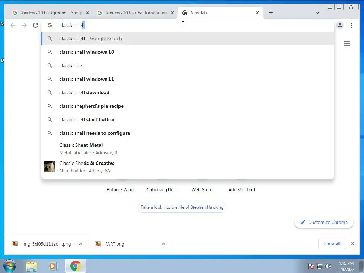Open Windows Media Player from taskbar
The width and height of the screenshot is (364, 273).
click(x=53, y=266)
